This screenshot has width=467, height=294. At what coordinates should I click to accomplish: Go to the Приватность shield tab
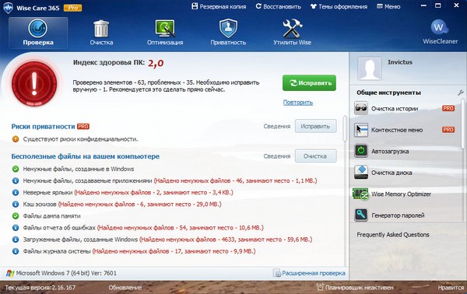click(x=228, y=33)
